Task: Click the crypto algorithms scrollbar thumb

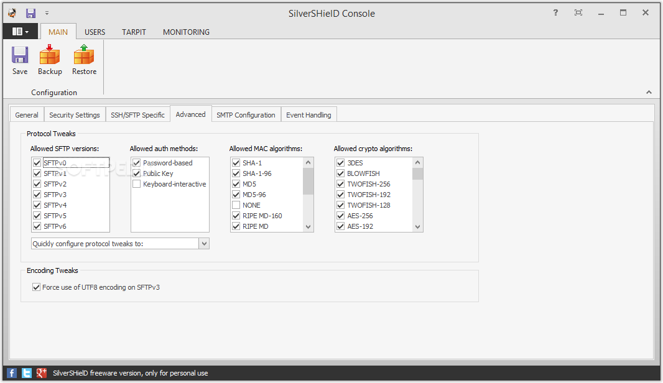Action: tap(418, 173)
